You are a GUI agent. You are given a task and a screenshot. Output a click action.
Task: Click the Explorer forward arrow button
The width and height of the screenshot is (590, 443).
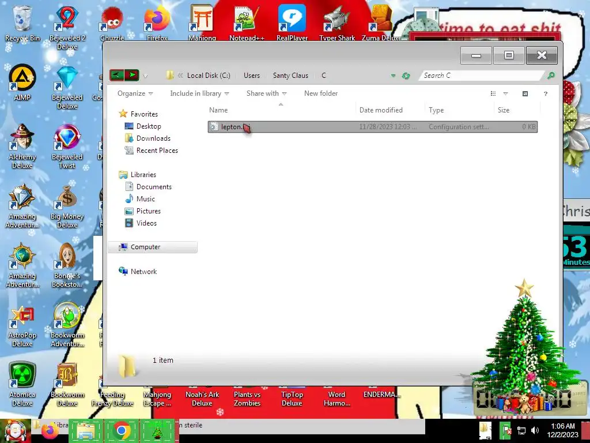(x=132, y=75)
